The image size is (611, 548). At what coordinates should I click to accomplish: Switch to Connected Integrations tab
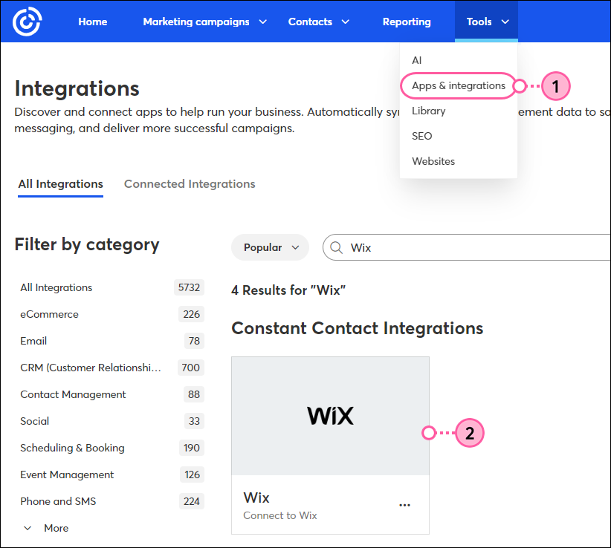[190, 184]
